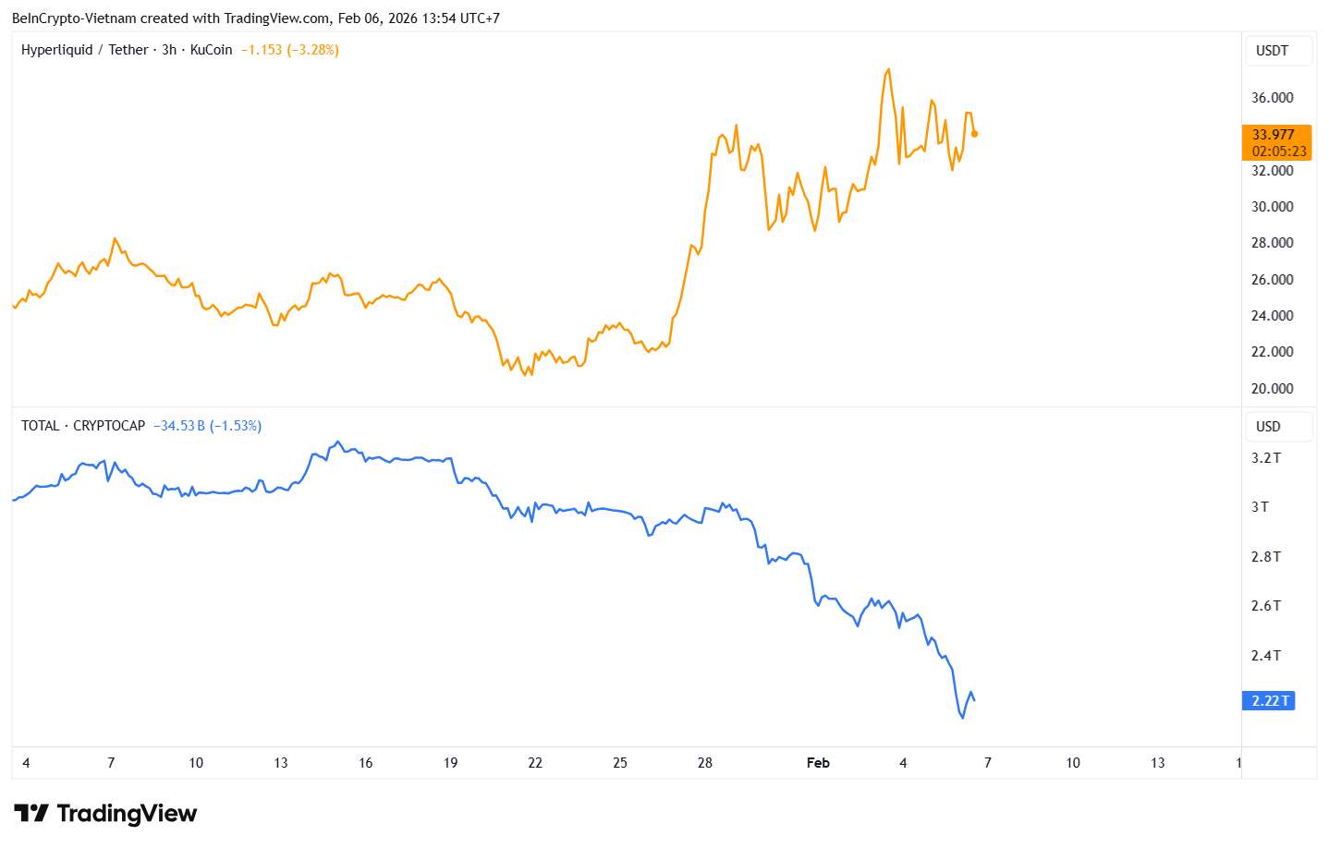1329x848 pixels.
Task: Click the 3.2 T market cap scale label
Action: 1266,458
